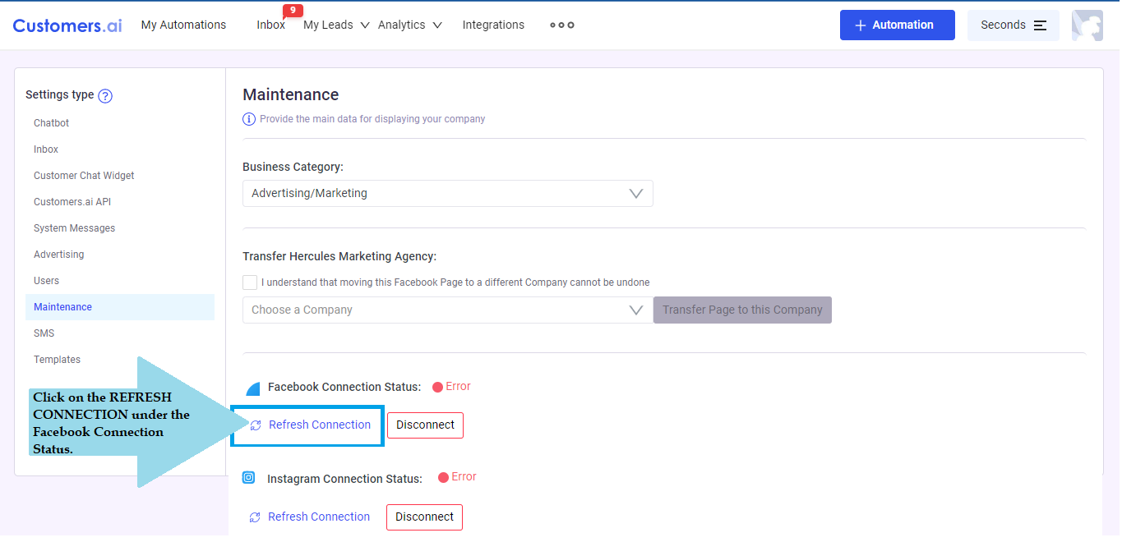Open the Settings type help icon
The height and width of the screenshot is (542, 1122).
coord(105,95)
